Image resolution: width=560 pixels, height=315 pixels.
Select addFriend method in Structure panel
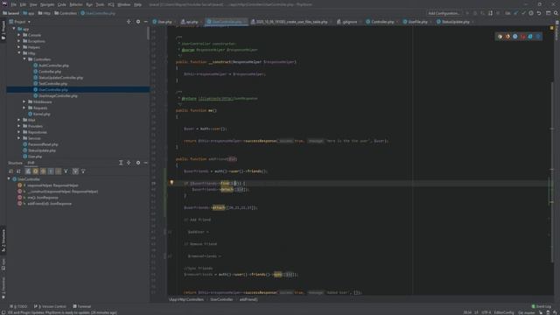pos(45,204)
